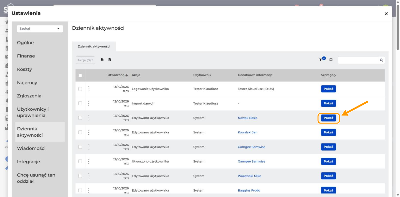Export the activity log to PDF
Screen dimensions: 400x197
(x=102, y=60)
